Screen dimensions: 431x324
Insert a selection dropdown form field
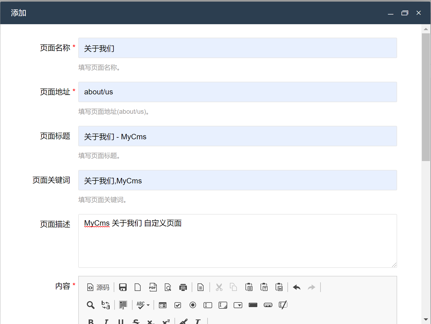point(238,305)
